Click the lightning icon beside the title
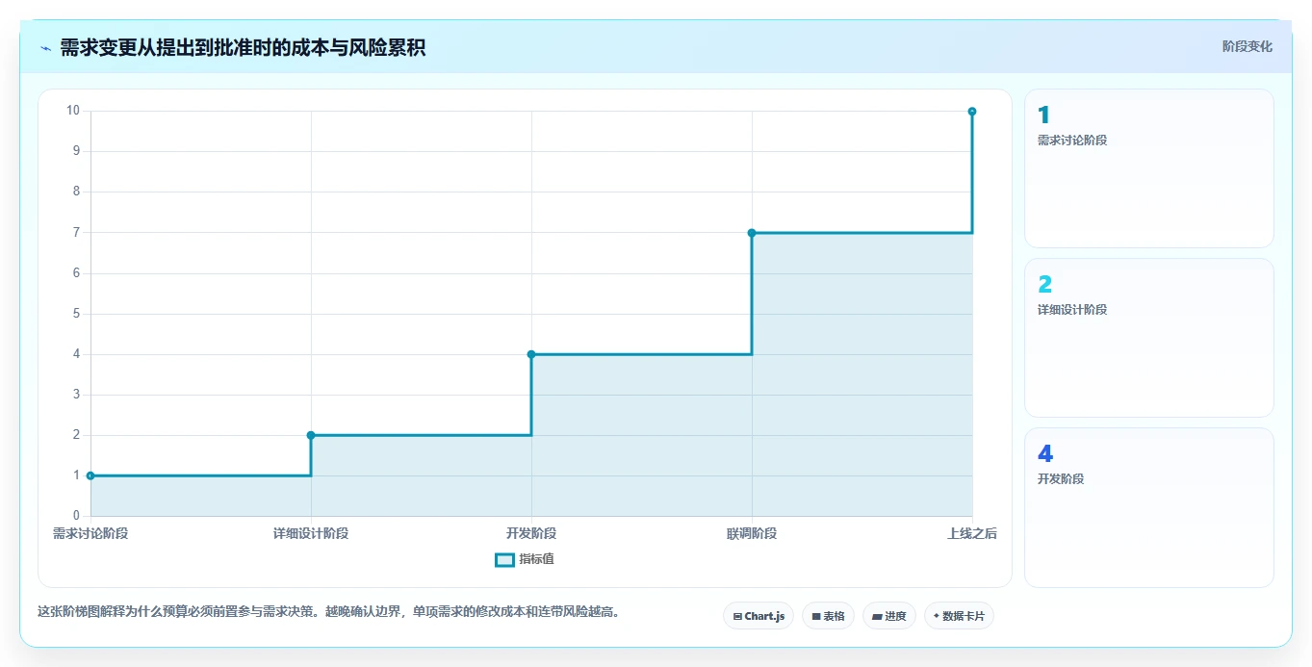The width and height of the screenshot is (1312, 667). point(45,48)
